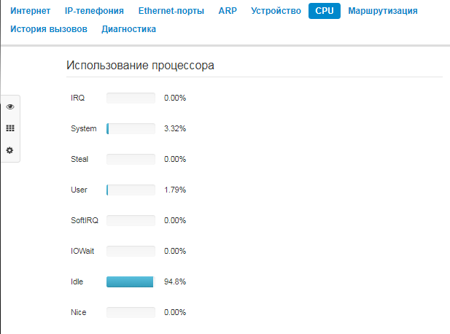Open settings via the gear icon
Viewport: 450px width, 334px height.
click(x=10, y=150)
